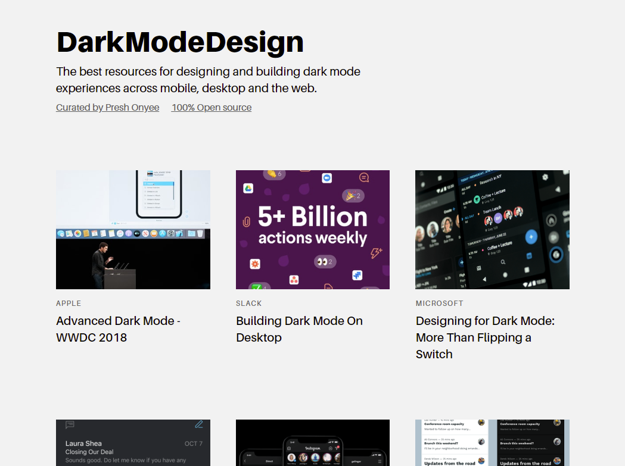Screen dimensions: 625x466
Task: Open 'Designing for Dark Mode: More Than Flipping a Switch'
Action: tap(484, 337)
